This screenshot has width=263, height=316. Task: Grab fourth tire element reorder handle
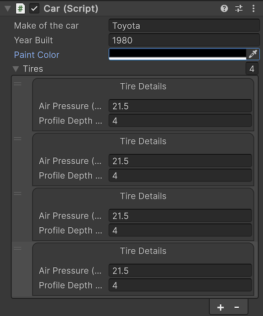point(17,248)
